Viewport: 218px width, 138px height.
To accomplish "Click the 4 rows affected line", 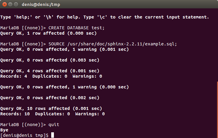I will coord(50,71).
